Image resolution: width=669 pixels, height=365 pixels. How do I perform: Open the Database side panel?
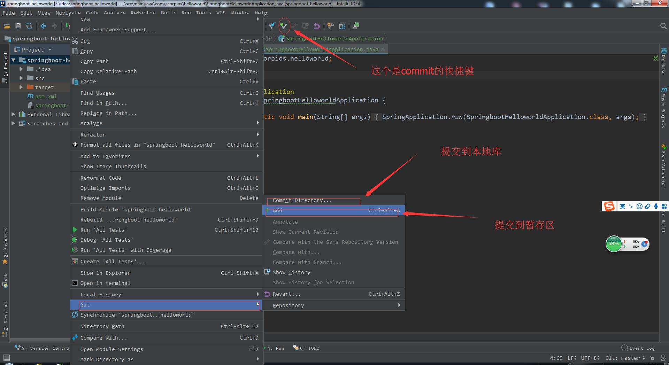[664, 62]
